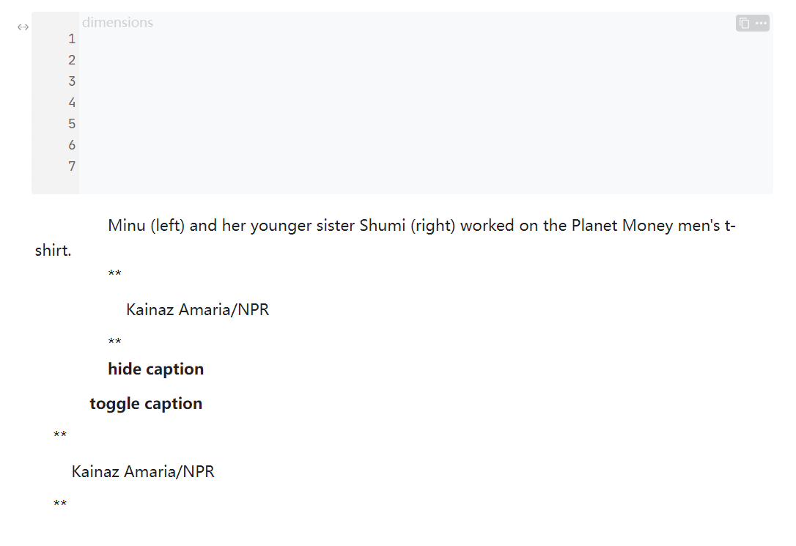
Task: Click the code block icon in left margin
Action: [23, 27]
